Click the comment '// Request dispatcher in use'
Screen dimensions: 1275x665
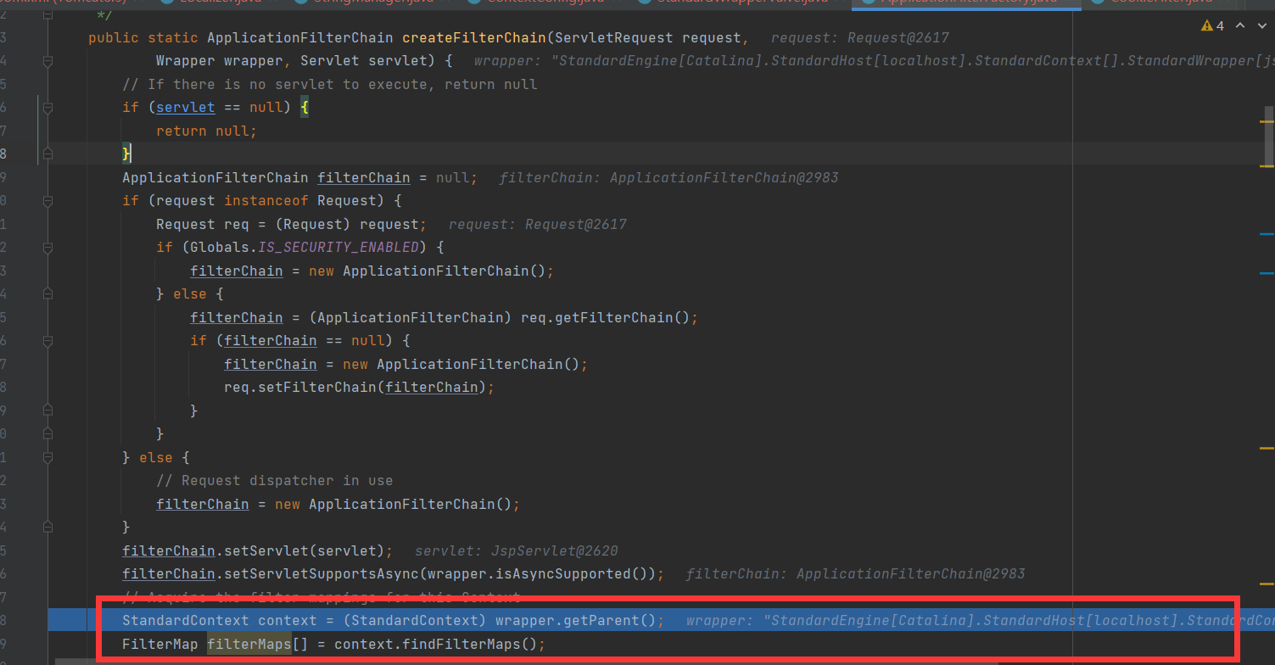tap(275, 481)
